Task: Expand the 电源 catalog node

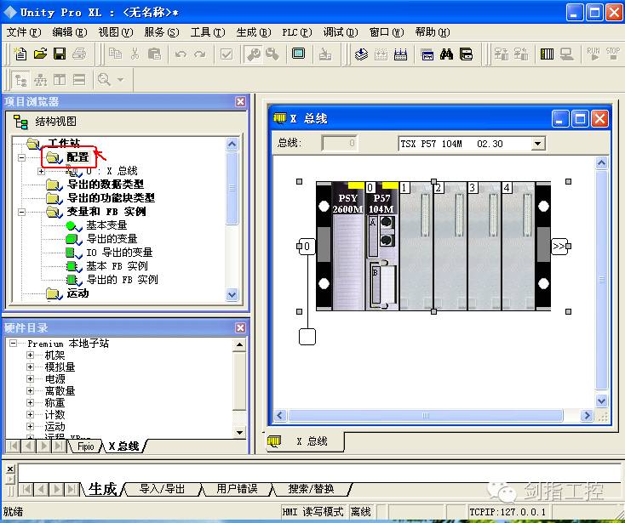Action: pos(30,379)
